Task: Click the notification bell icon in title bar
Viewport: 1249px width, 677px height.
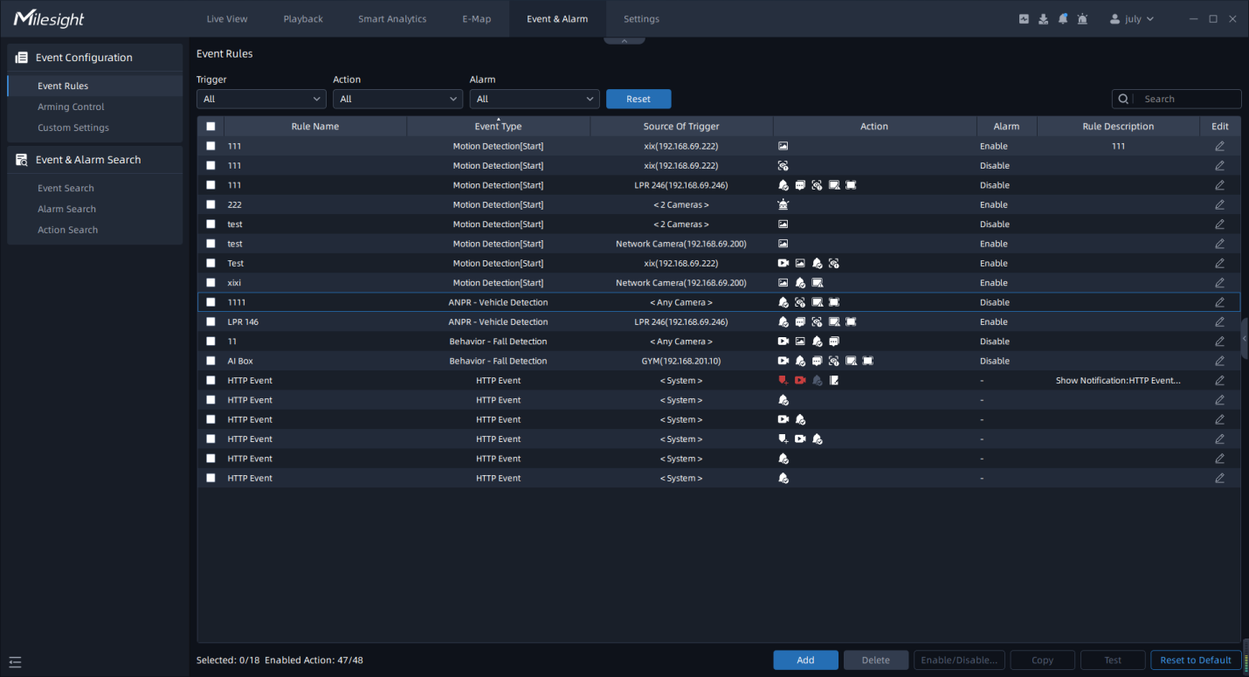Action: 1062,19
